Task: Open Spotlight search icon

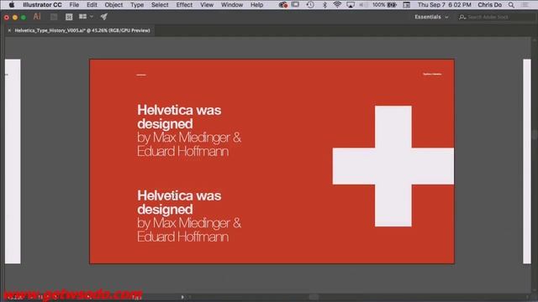Action: [511, 5]
